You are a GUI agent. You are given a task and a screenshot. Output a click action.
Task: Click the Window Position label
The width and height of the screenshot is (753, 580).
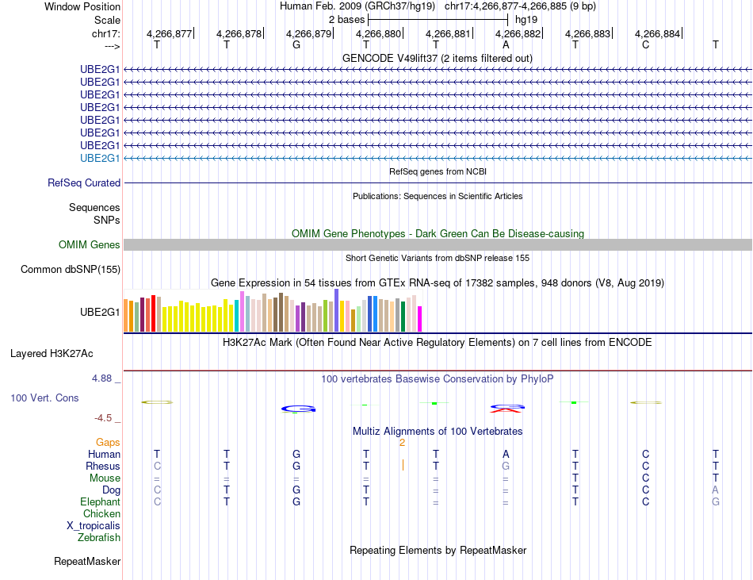[x=82, y=6]
